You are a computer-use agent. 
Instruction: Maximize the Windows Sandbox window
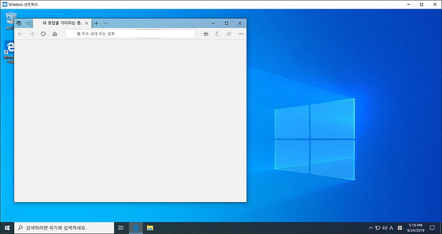[422, 4]
